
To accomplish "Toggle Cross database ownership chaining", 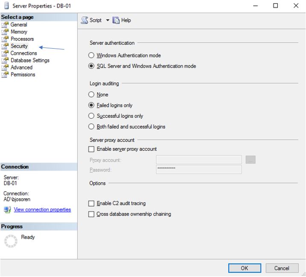I will point(91,214).
